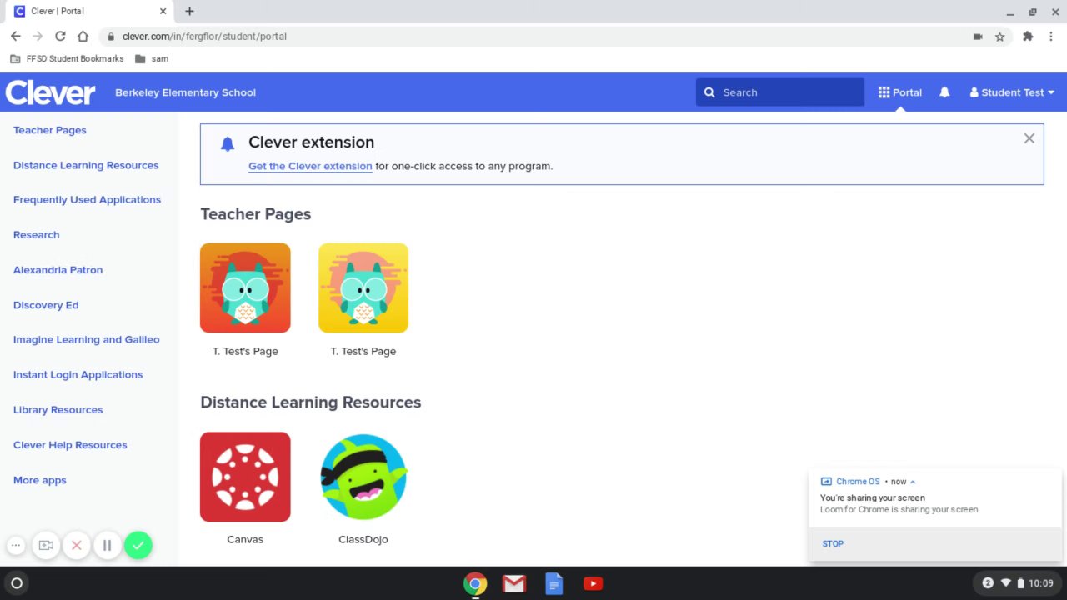This screenshot has height=600, width=1067.
Task: Select Library Resources in sidebar
Action: pyautogui.click(x=58, y=410)
